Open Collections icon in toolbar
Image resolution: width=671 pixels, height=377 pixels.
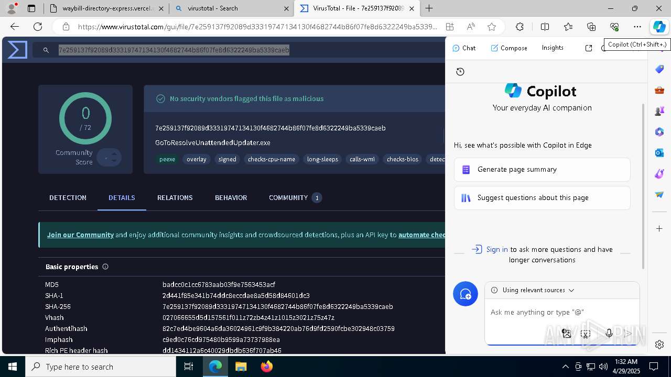[x=591, y=27]
